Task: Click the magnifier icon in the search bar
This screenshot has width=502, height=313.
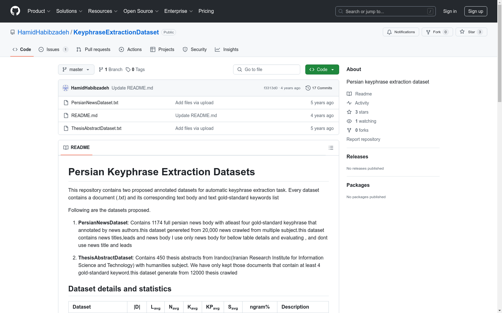Action: pyautogui.click(x=341, y=11)
